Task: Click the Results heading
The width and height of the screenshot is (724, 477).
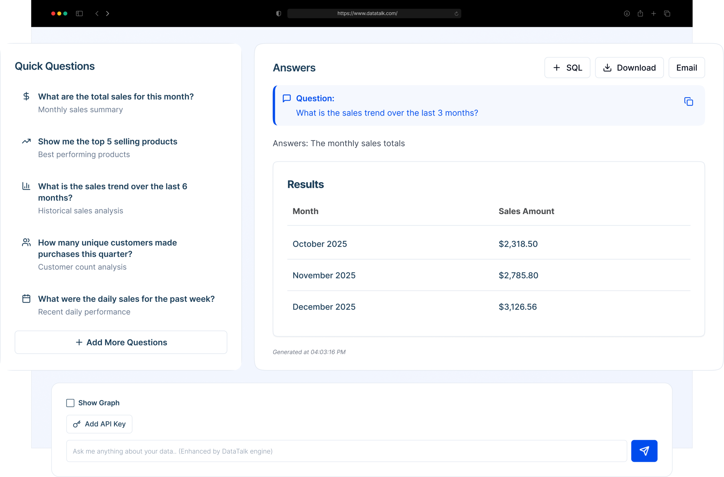Action: tap(305, 184)
